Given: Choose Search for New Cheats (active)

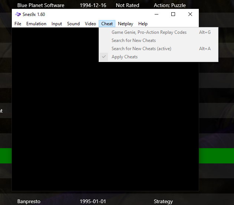Looking at the screenshot, I should (x=158, y=49).
